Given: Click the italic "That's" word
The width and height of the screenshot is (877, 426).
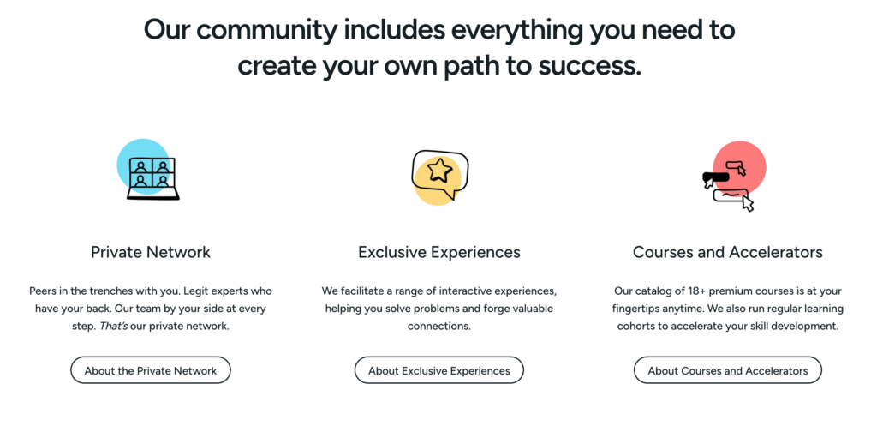Looking at the screenshot, I should 114,326.
